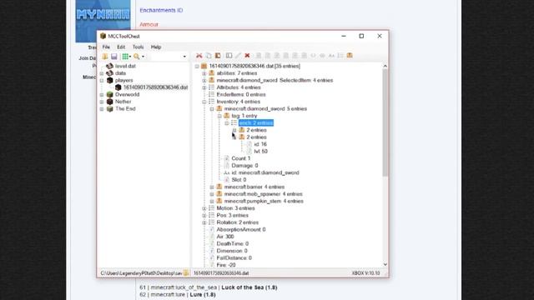
Task: Select the Dimension: 0 entry
Action: coord(232,251)
